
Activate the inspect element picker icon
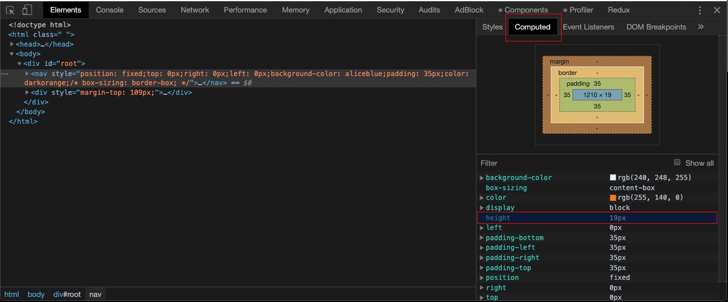pyautogui.click(x=10, y=10)
